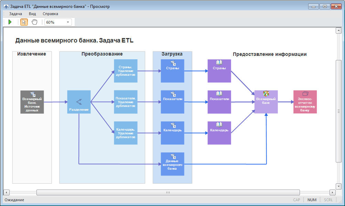This screenshot has width=345, height=206.
Task: Select the Разделение splitter block
Action: (79, 102)
